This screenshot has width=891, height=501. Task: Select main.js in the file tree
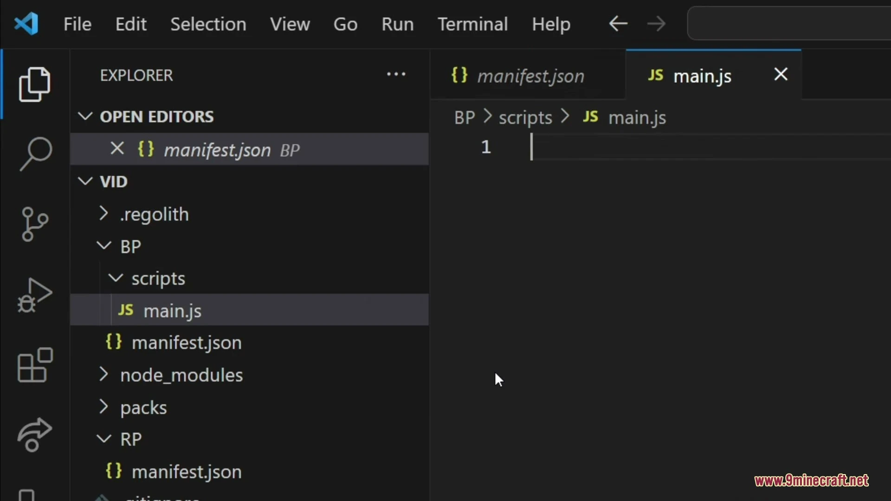tap(250, 310)
